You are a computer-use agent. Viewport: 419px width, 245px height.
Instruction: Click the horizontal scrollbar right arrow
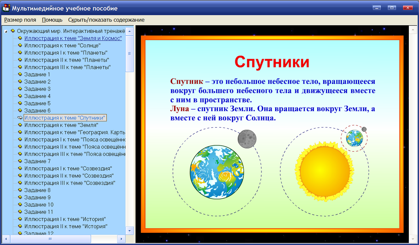[x=122, y=239]
